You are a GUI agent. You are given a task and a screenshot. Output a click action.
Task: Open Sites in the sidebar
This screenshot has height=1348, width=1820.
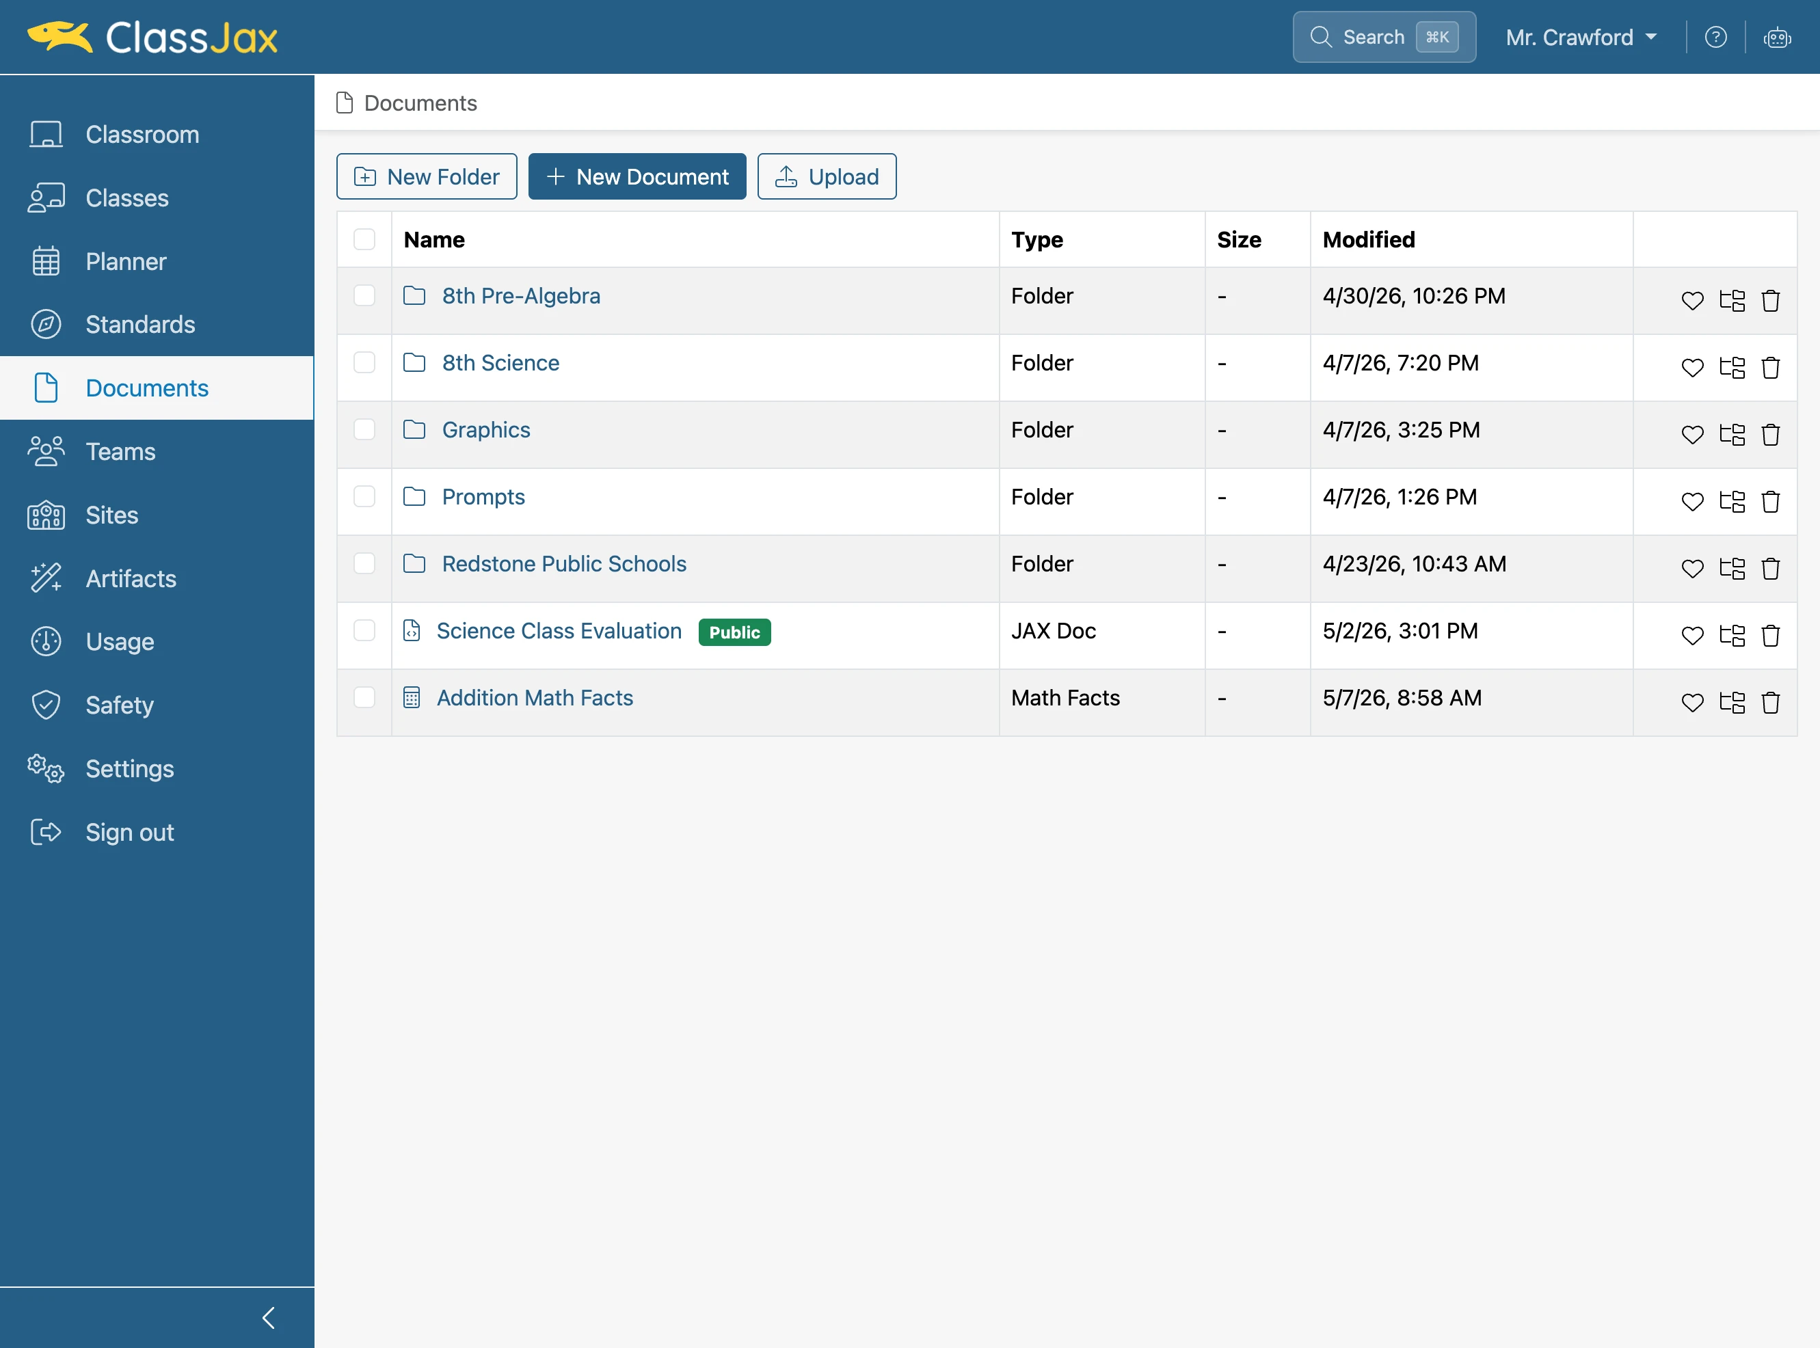(x=157, y=515)
